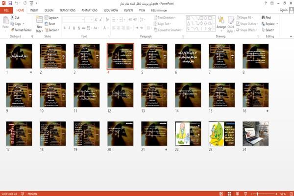Select slide 22 thumbnail

point(188,134)
